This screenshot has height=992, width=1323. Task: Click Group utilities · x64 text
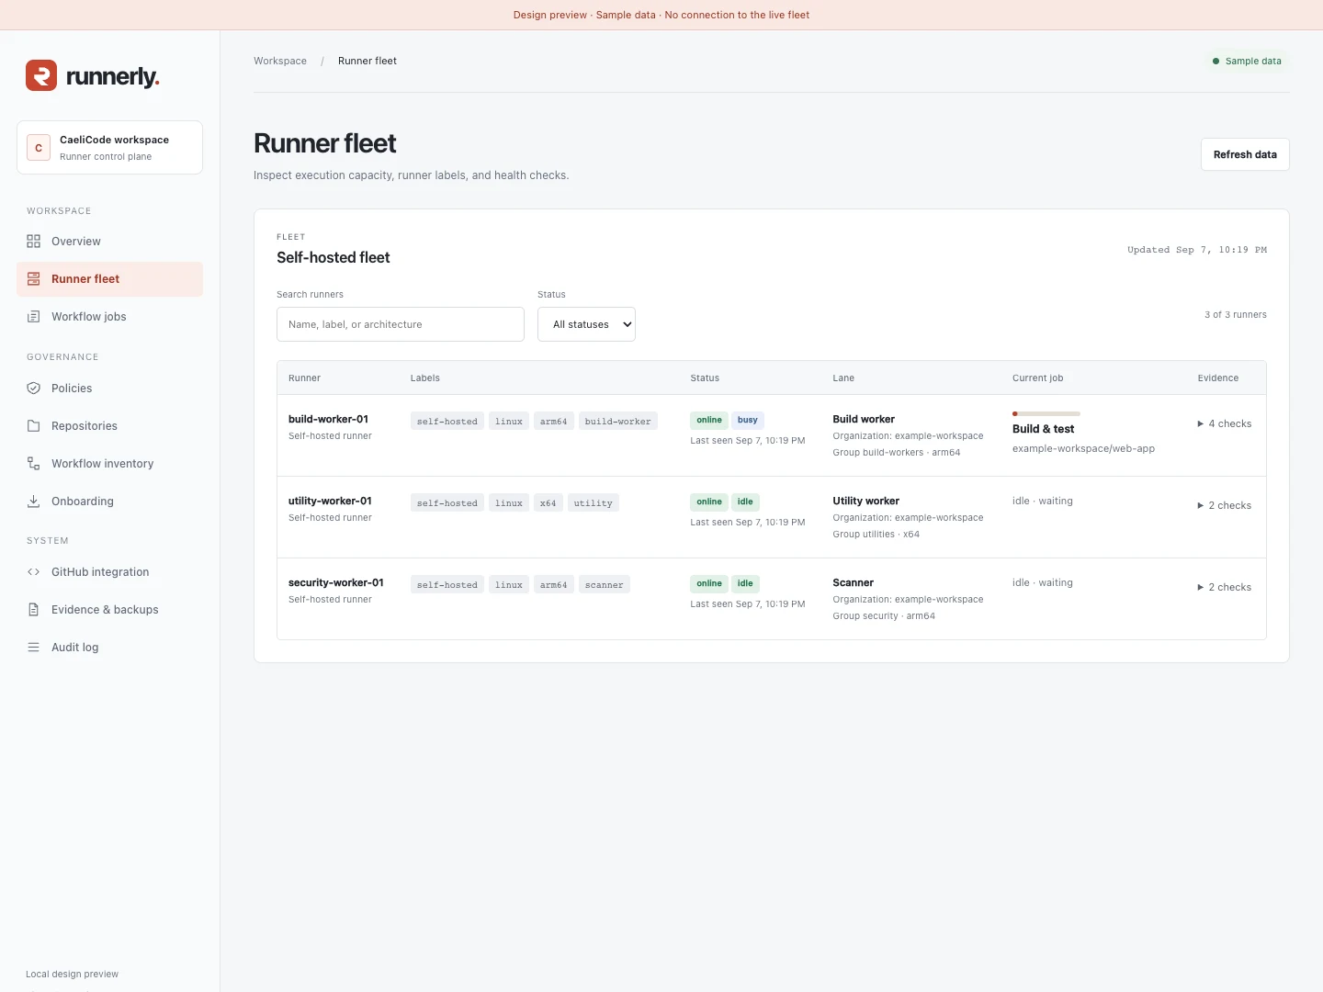point(876,534)
